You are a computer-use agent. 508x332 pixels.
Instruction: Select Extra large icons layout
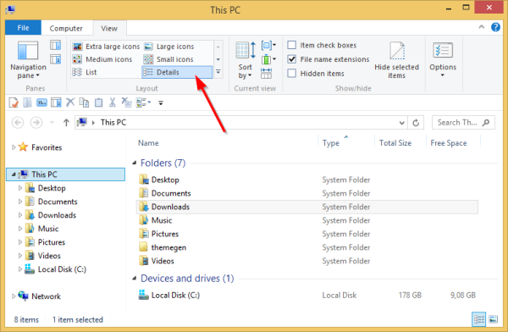click(x=106, y=47)
